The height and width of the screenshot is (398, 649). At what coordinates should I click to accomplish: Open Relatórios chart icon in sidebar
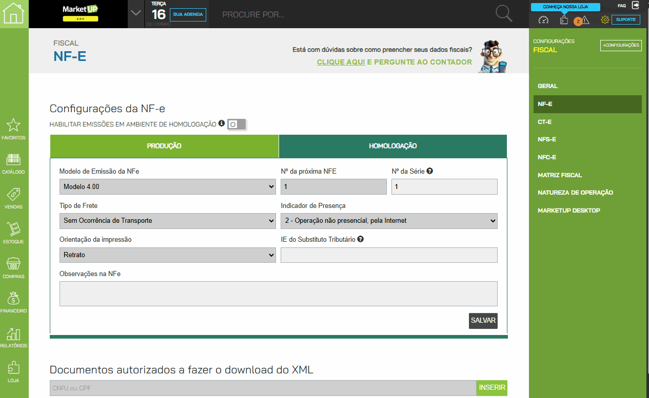pos(13,333)
